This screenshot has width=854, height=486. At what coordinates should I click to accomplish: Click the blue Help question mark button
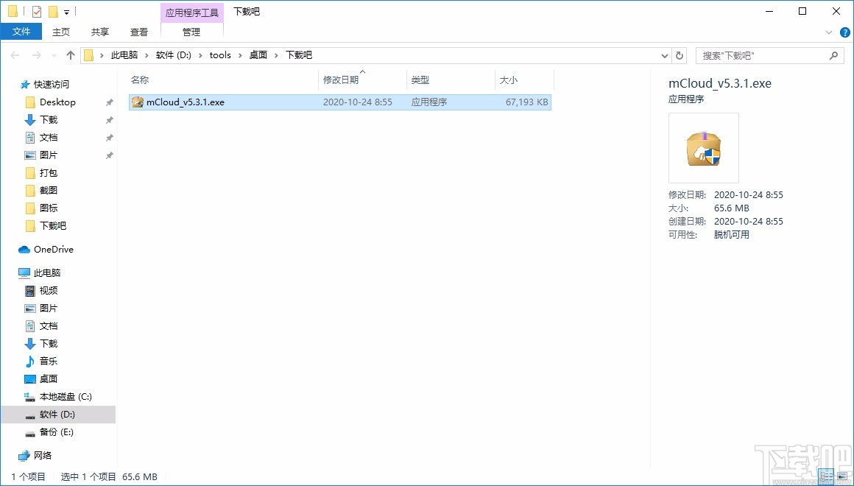tap(847, 32)
